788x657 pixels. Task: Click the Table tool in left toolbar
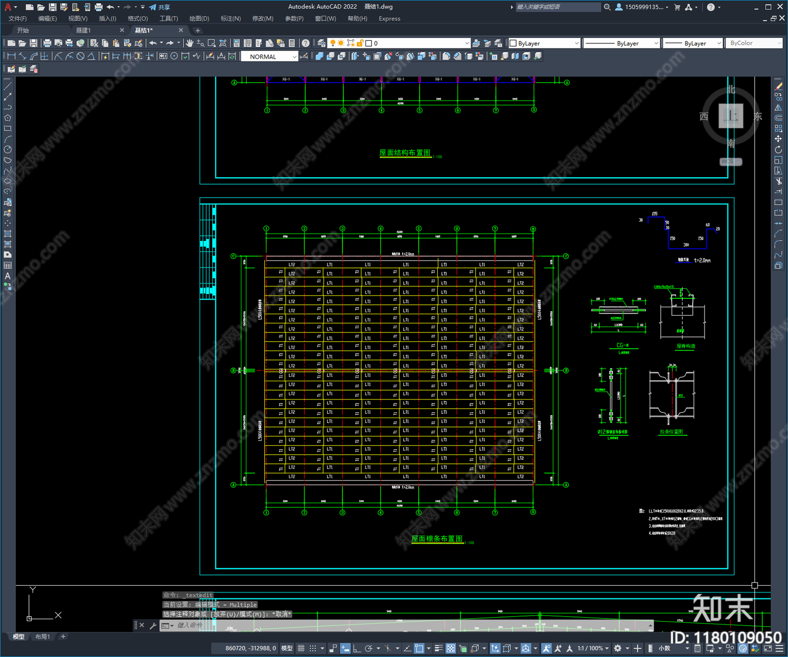point(7,265)
